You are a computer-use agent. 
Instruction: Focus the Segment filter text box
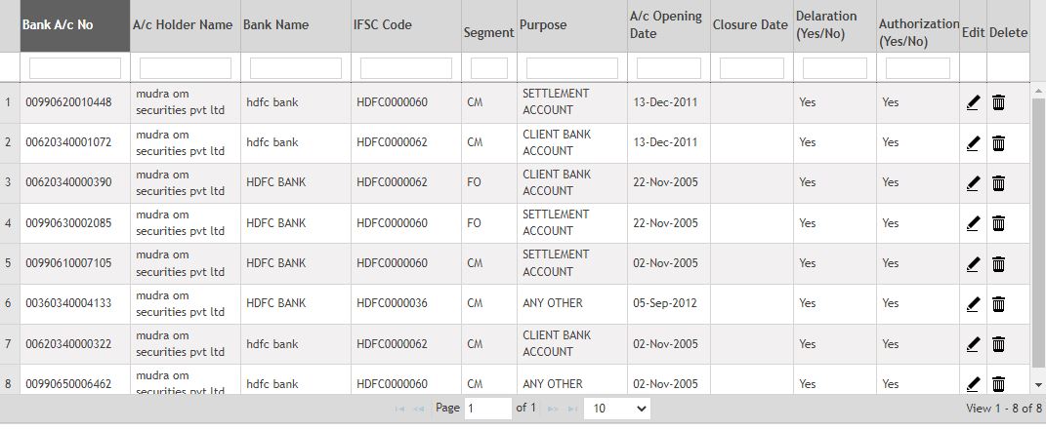(x=489, y=68)
